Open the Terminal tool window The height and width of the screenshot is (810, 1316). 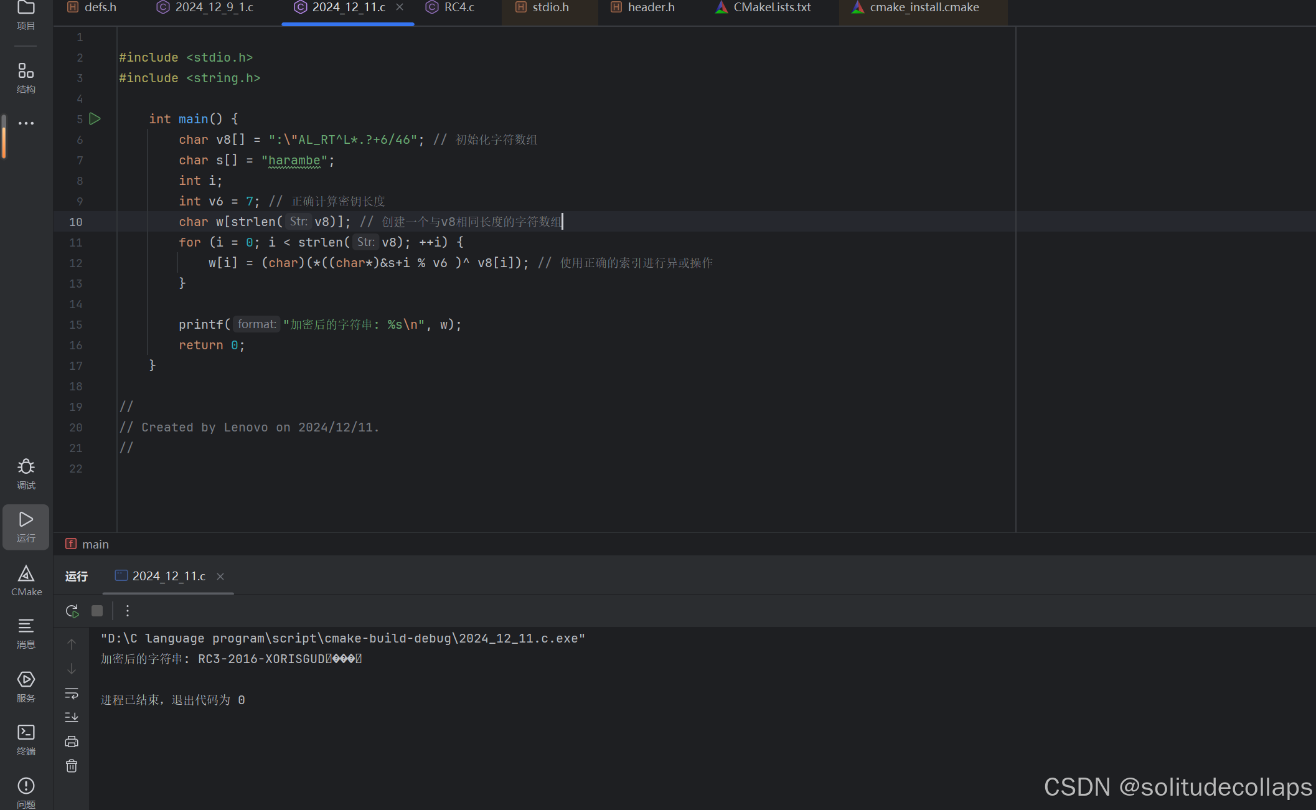click(x=26, y=739)
